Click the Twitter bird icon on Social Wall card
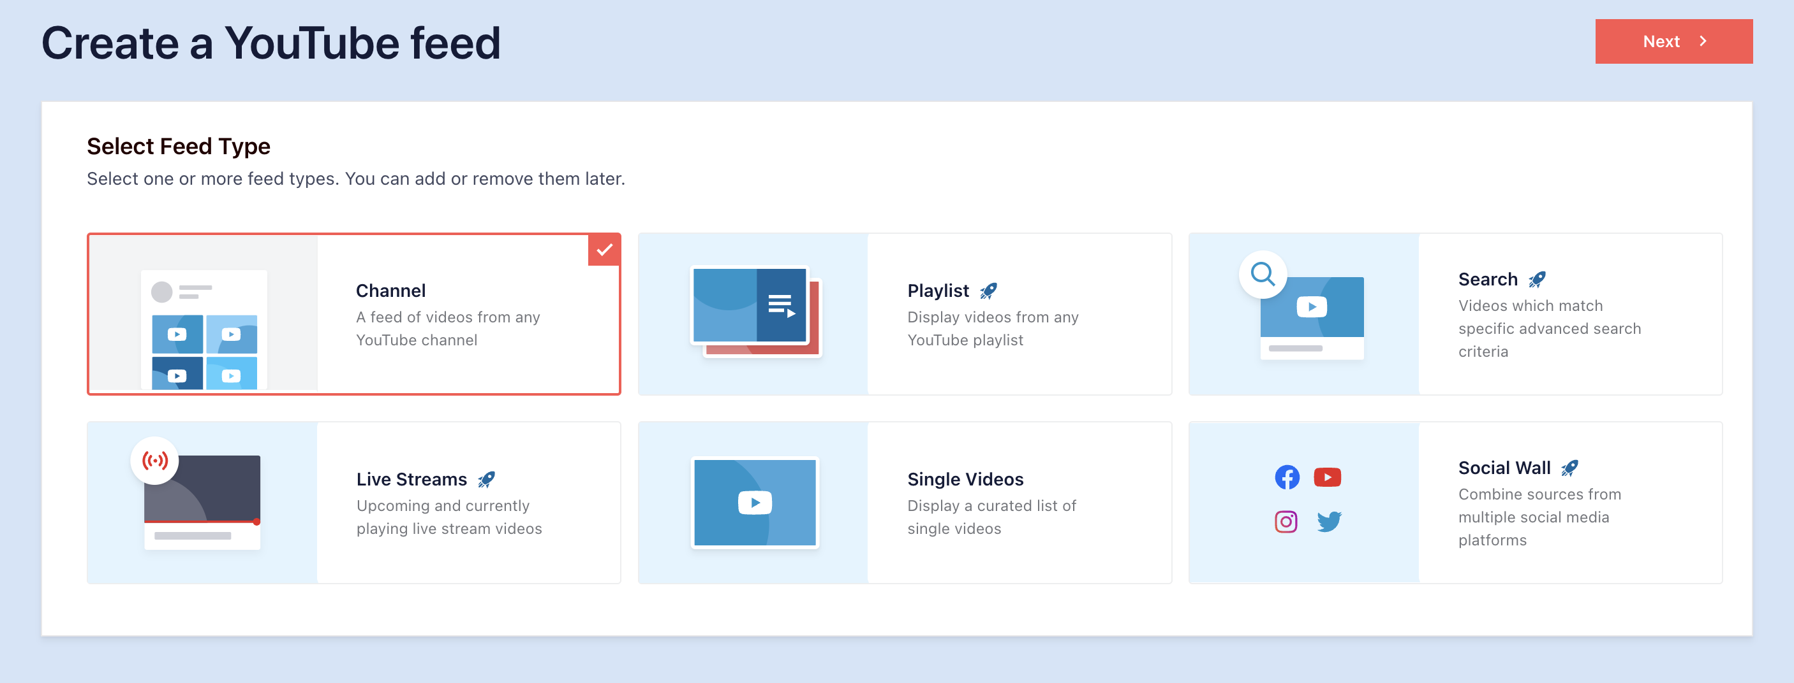The width and height of the screenshot is (1794, 683). 1329,522
